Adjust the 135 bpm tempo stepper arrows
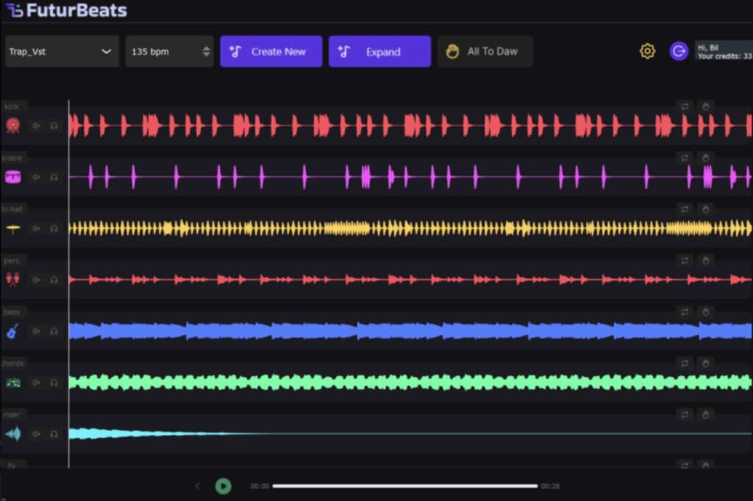The width and height of the screenshot is (753, 501). click(206, 51)
